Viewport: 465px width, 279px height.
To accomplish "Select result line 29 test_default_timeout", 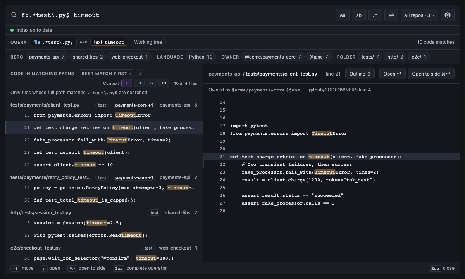I will coord(104,152).
